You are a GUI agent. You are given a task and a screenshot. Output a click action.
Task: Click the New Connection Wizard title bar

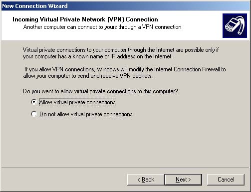pos(125,6)
